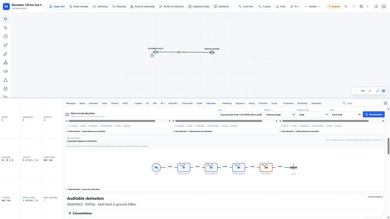Viewport: 390px width, 219px height.
Task: Select the branch tool in left toolbar
Action: [x=5, y=45]
